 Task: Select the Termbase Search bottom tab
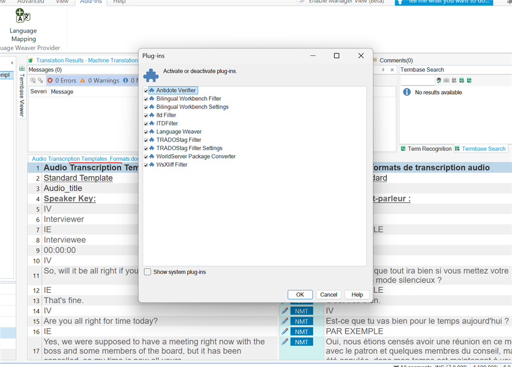click(x=480, y=149)
